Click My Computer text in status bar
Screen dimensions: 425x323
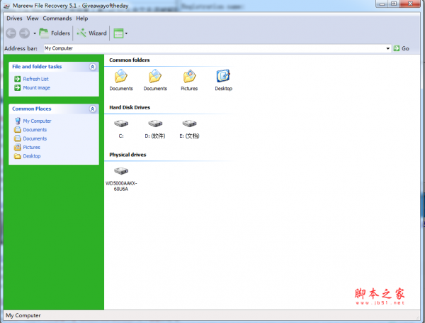pos(23,315)
